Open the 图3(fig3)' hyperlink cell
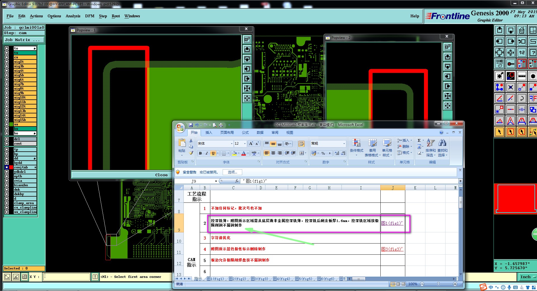This screenshot has height=291, width=537. [x=392, y=249]
